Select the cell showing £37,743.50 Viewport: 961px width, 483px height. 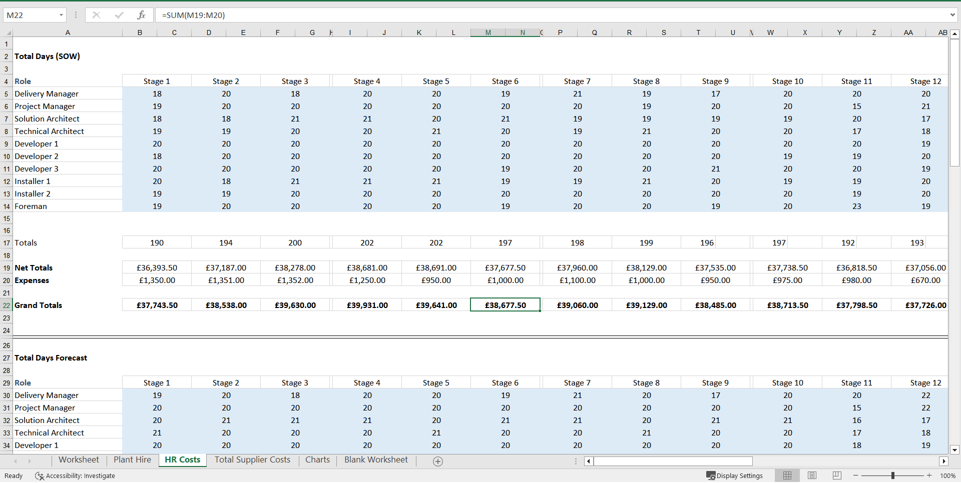pos(157,304)
